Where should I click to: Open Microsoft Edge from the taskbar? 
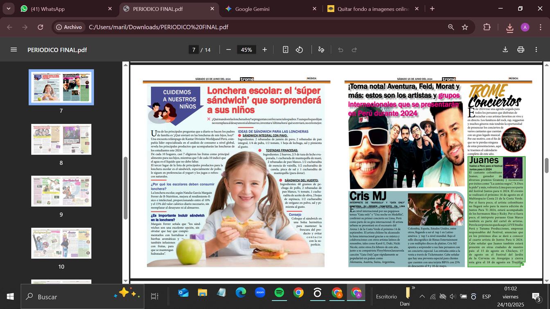pos(241,293)
